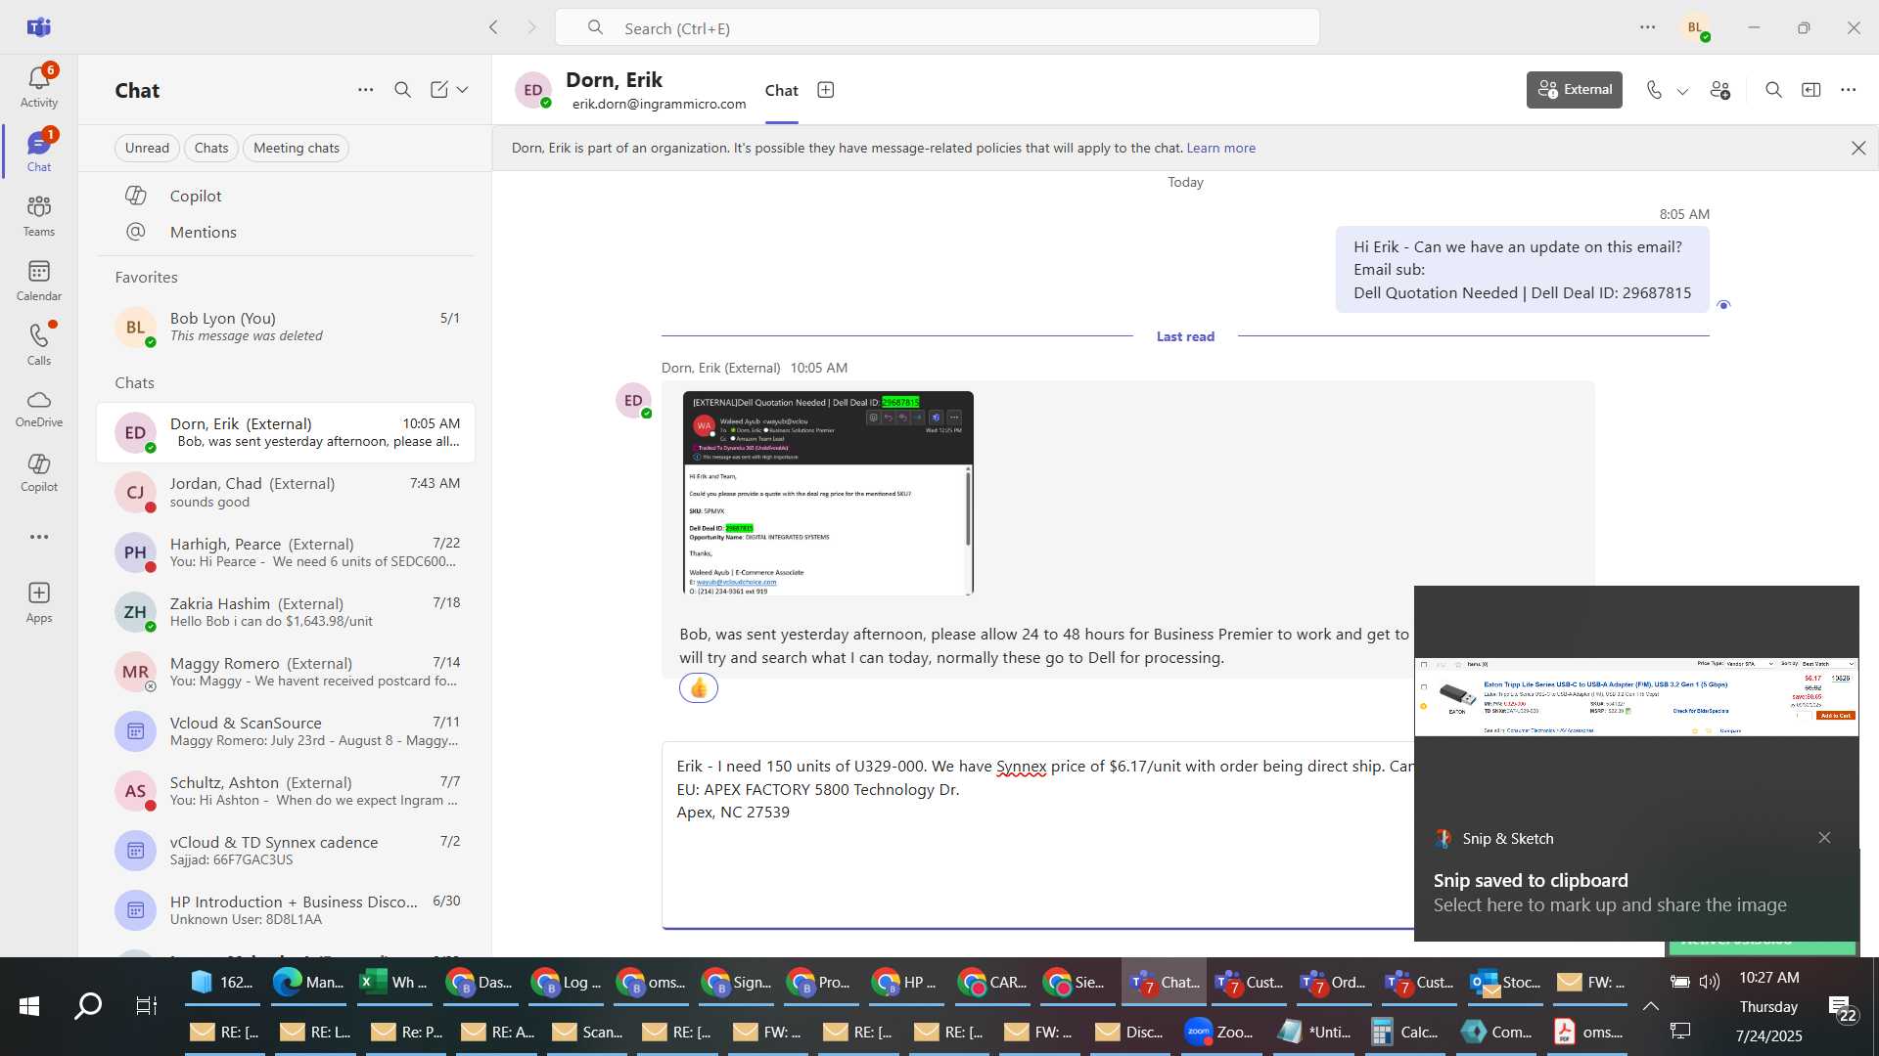This screenshot has width=1879, height=1056.
Task: Open Apps store in the left rail
Action: click(x=39, y=602)
